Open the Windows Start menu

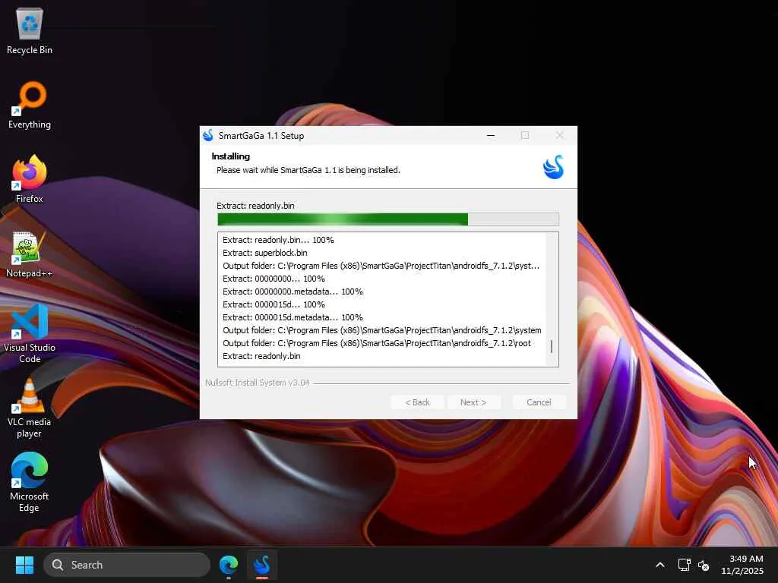click(x=24, y=565)
